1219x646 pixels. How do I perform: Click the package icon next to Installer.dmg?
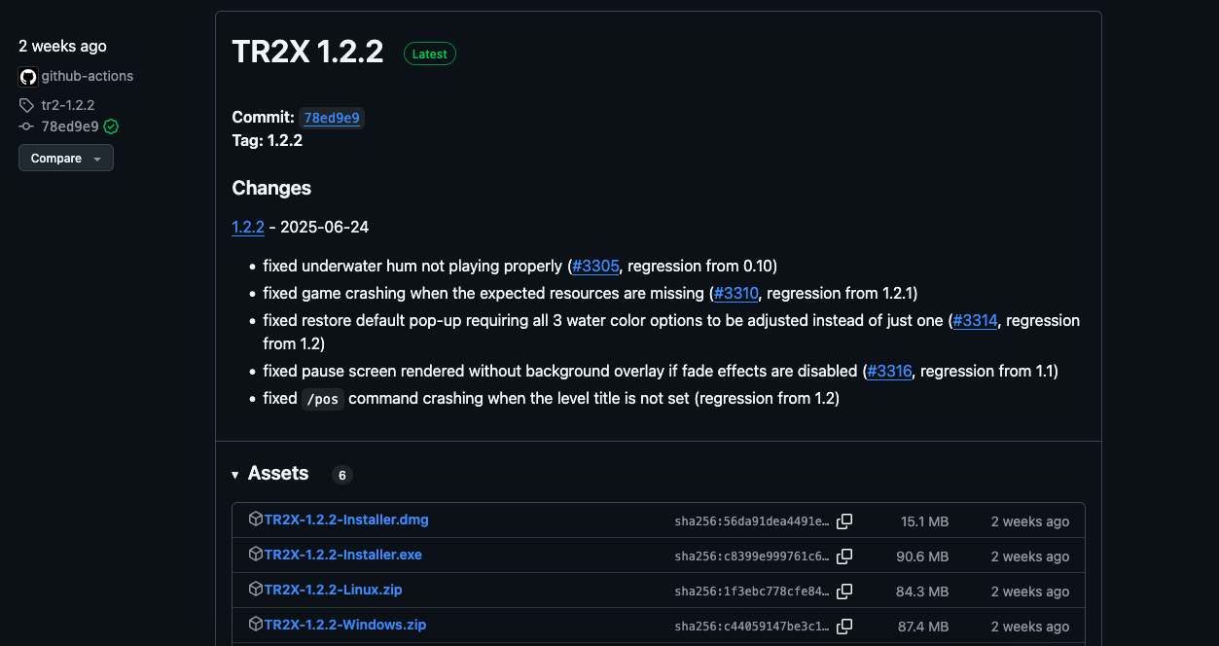point(256,520)
